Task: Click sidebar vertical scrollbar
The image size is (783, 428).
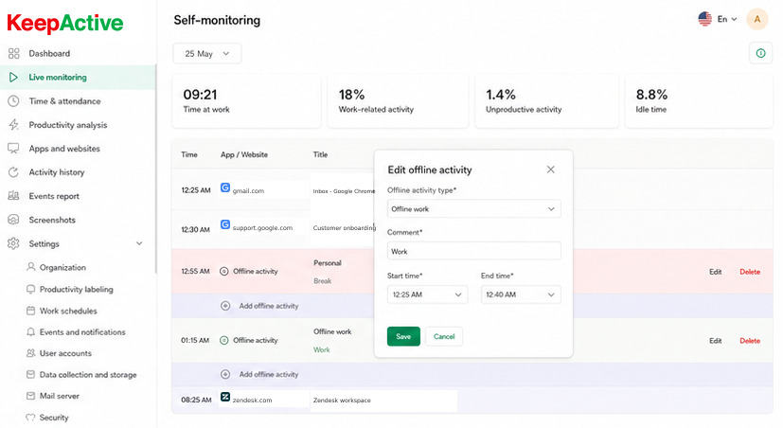Action: tap(156, 169)
